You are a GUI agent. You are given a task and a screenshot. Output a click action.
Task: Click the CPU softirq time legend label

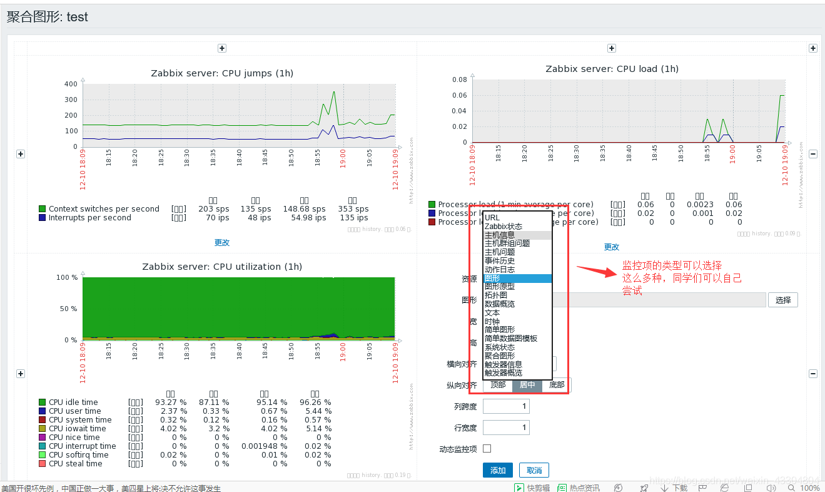point(79,455)
